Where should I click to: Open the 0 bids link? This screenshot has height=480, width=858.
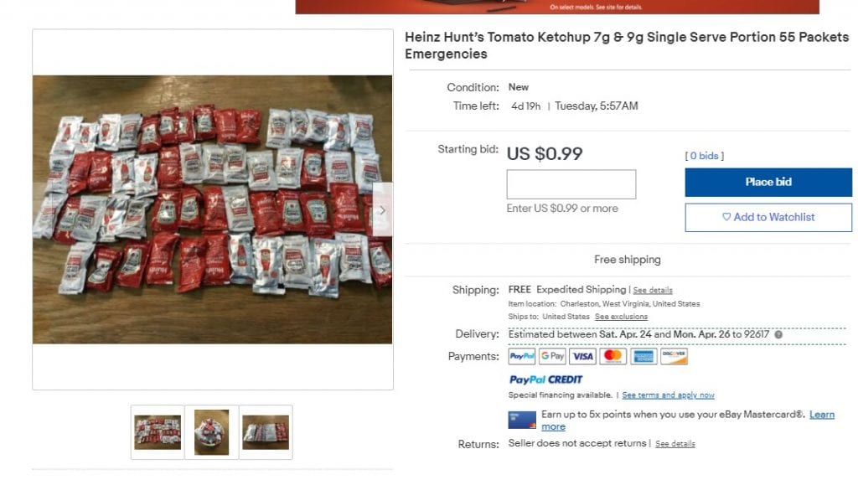click(x=704, y=156)
